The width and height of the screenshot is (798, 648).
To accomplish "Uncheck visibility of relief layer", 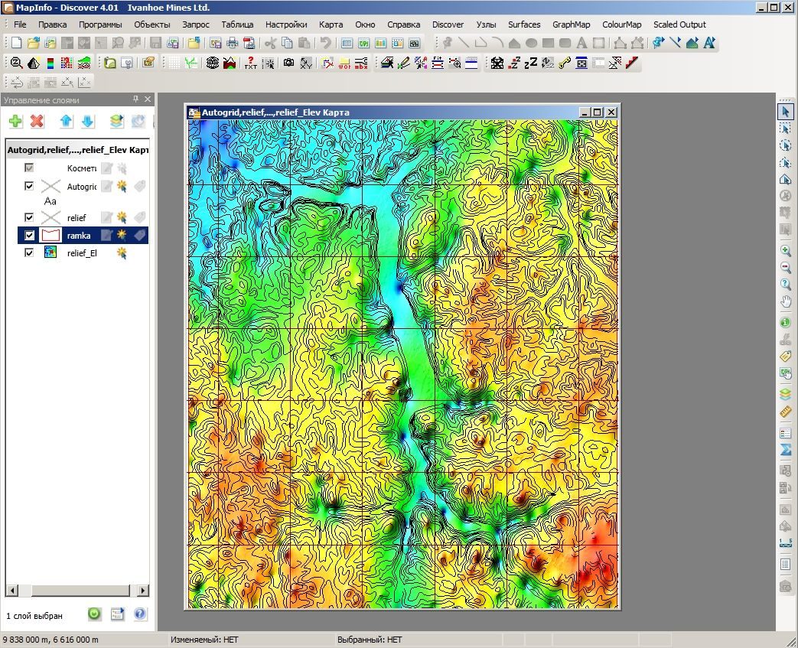I will [x=29, y=217].
